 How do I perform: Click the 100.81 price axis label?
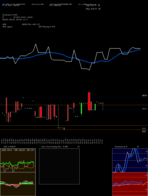click(x=144, y=109)
